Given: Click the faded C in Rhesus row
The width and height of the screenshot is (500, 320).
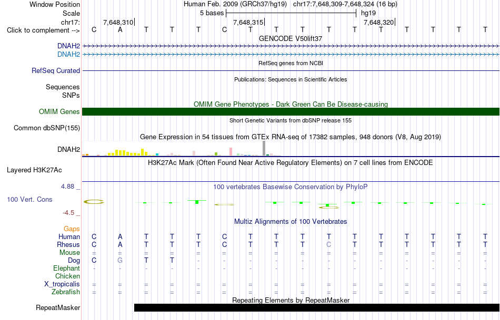Looking at the screenshot, I should coord(329,245).
